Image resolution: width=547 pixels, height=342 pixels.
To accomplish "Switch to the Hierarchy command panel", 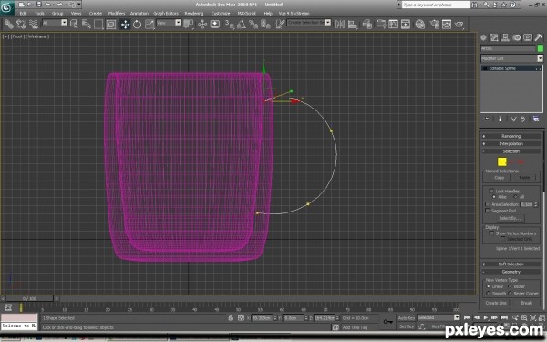I will pyautogui.click(x=505, y=37).
